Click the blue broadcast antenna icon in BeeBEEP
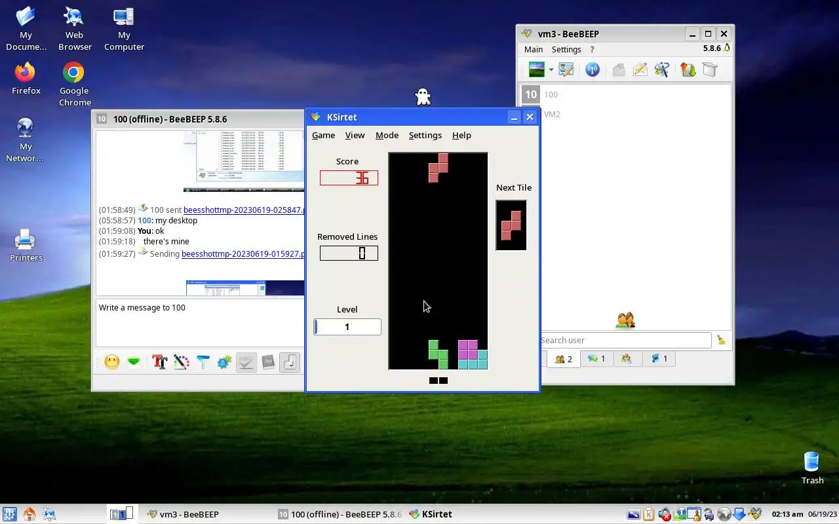The width and height of the screenshot is (839, 524). [593, 69]
